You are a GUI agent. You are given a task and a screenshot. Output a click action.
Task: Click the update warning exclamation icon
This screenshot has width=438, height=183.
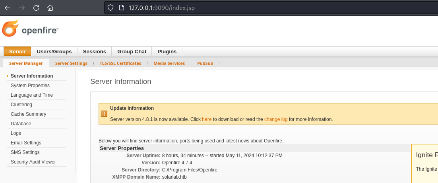click(x=104, y=114)
